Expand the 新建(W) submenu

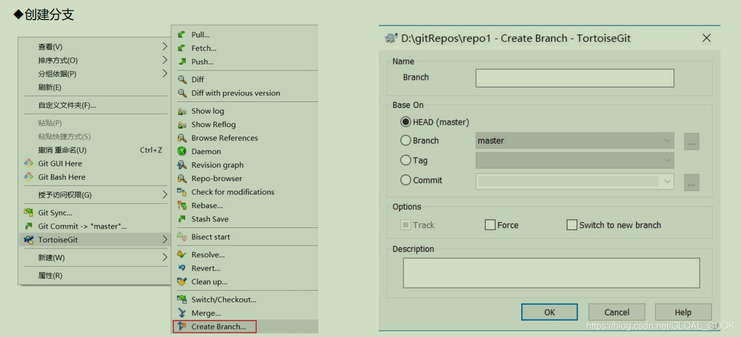(165, 257)
